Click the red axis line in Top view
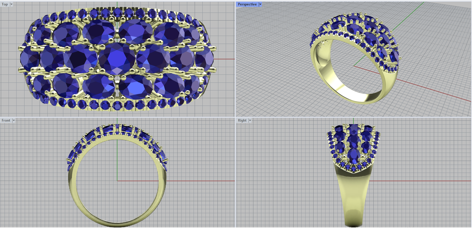This screenshot has width=472, height=228. point(224,59)
